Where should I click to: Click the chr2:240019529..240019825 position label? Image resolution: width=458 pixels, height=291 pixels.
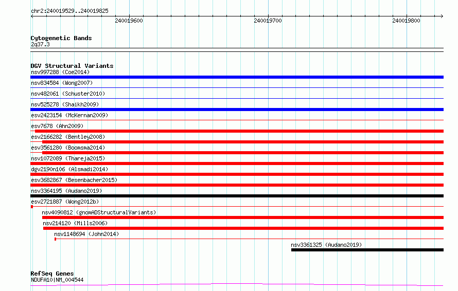[x=69, y=11]
